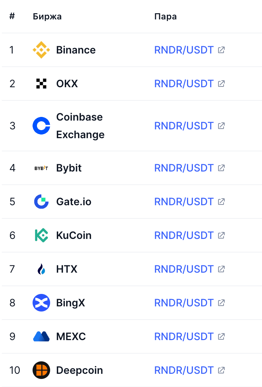
Task: Click the Gate.io logo icon
Action: pos(41,202)
